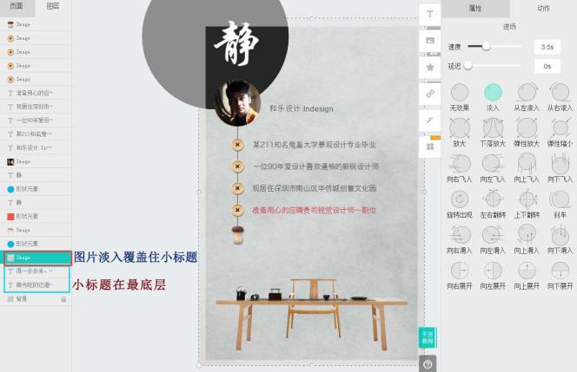Select the 现居住深圳市… text layer
Image resolution: width=577 pixels, height=372 pixels.
click(36, 107)
